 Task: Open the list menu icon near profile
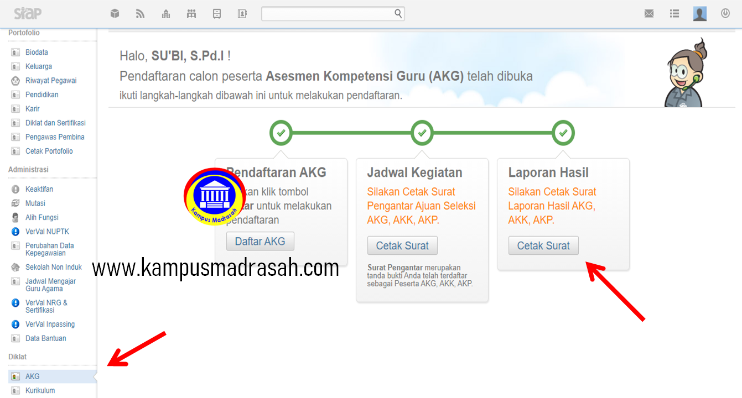[x=674, y=13]
